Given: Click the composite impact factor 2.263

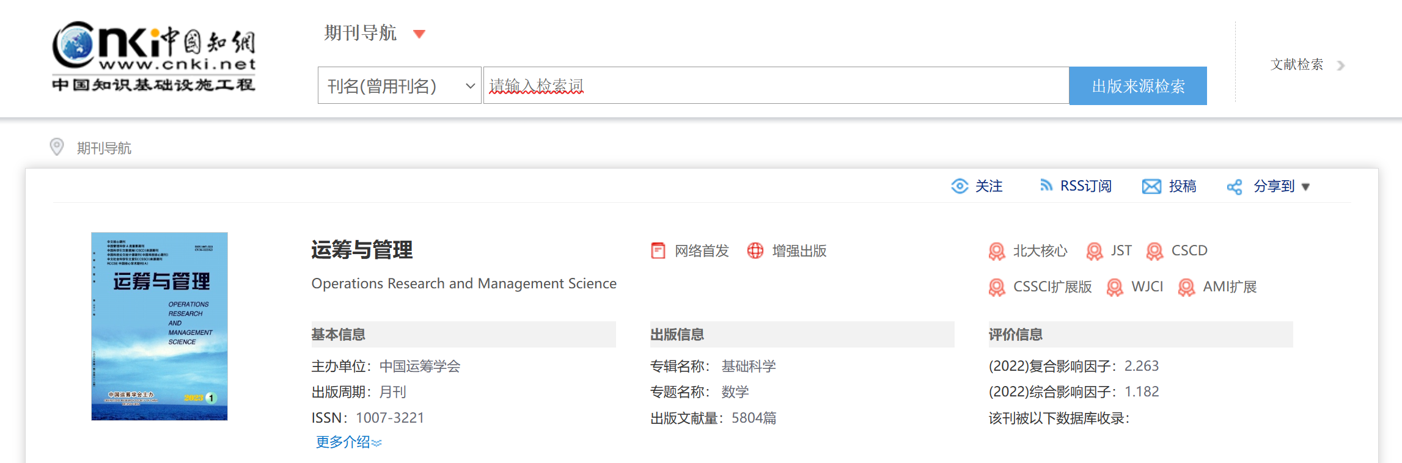Looking at the screenshot, I should point(1142,366).
